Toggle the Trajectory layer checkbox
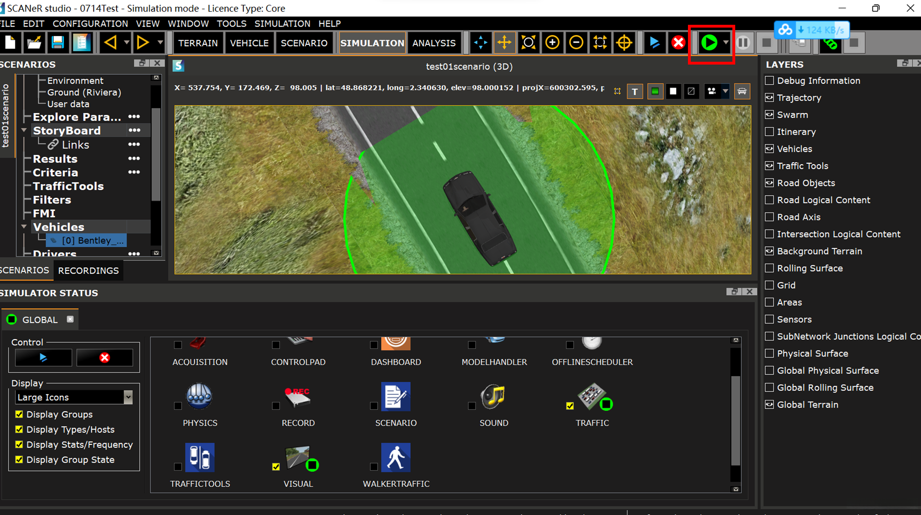Image resolution: width=921 pixels, height=515 pixels. click(x=769, y=98)
